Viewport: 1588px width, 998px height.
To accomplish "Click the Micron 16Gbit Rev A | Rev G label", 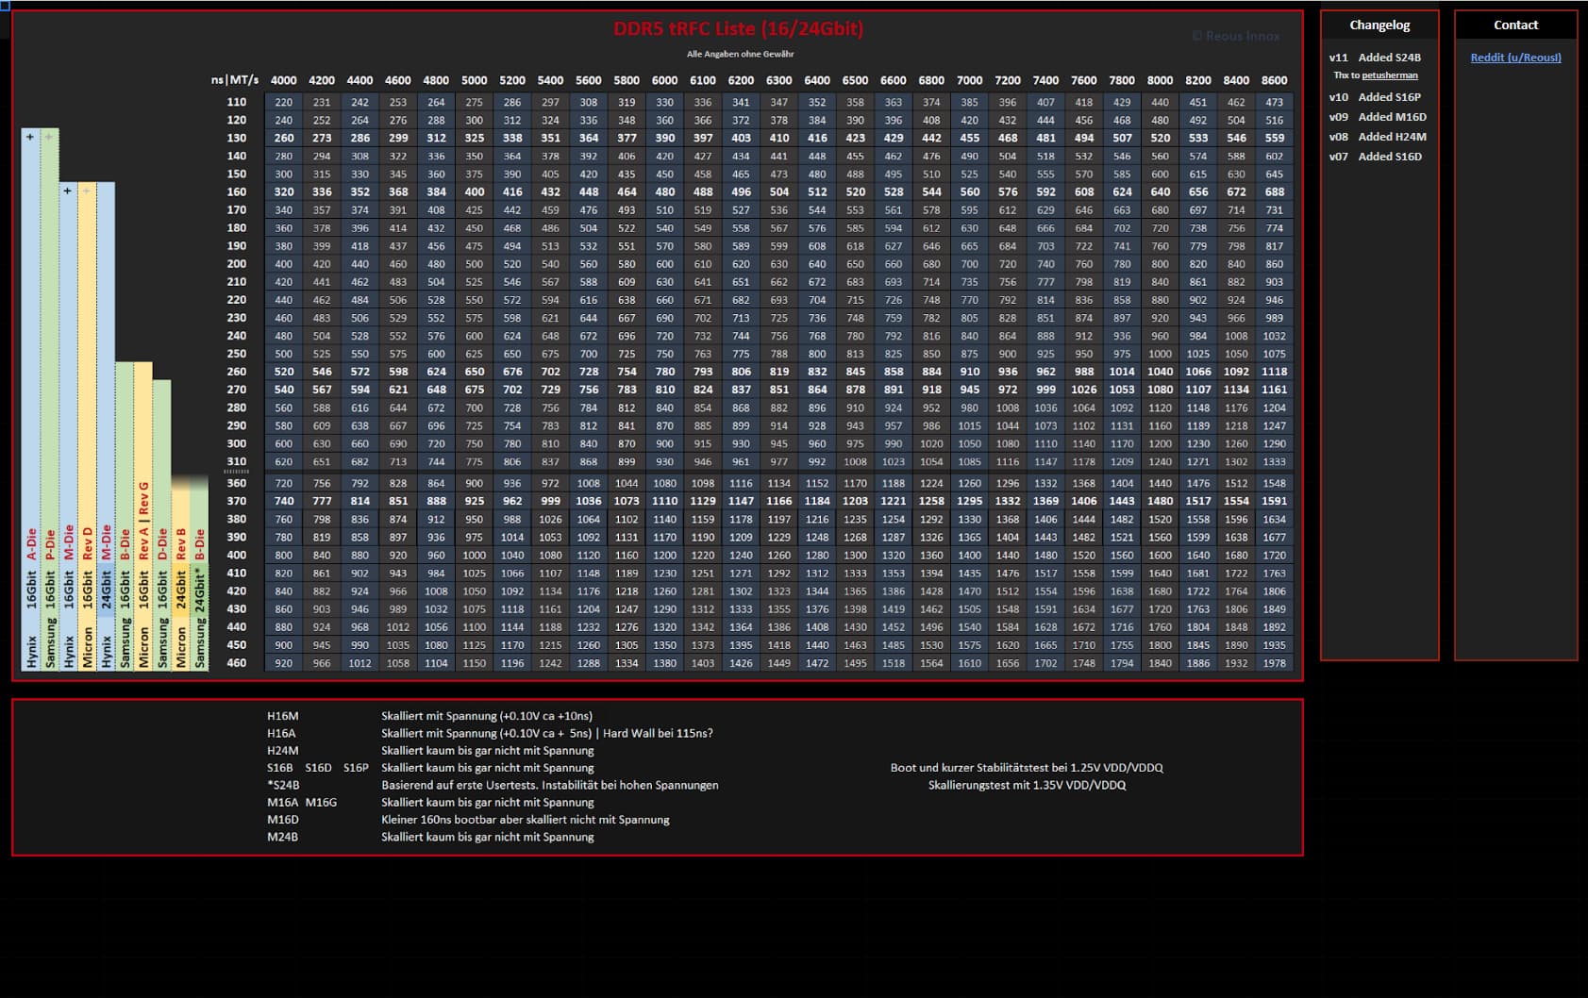I will click(143, 575).
